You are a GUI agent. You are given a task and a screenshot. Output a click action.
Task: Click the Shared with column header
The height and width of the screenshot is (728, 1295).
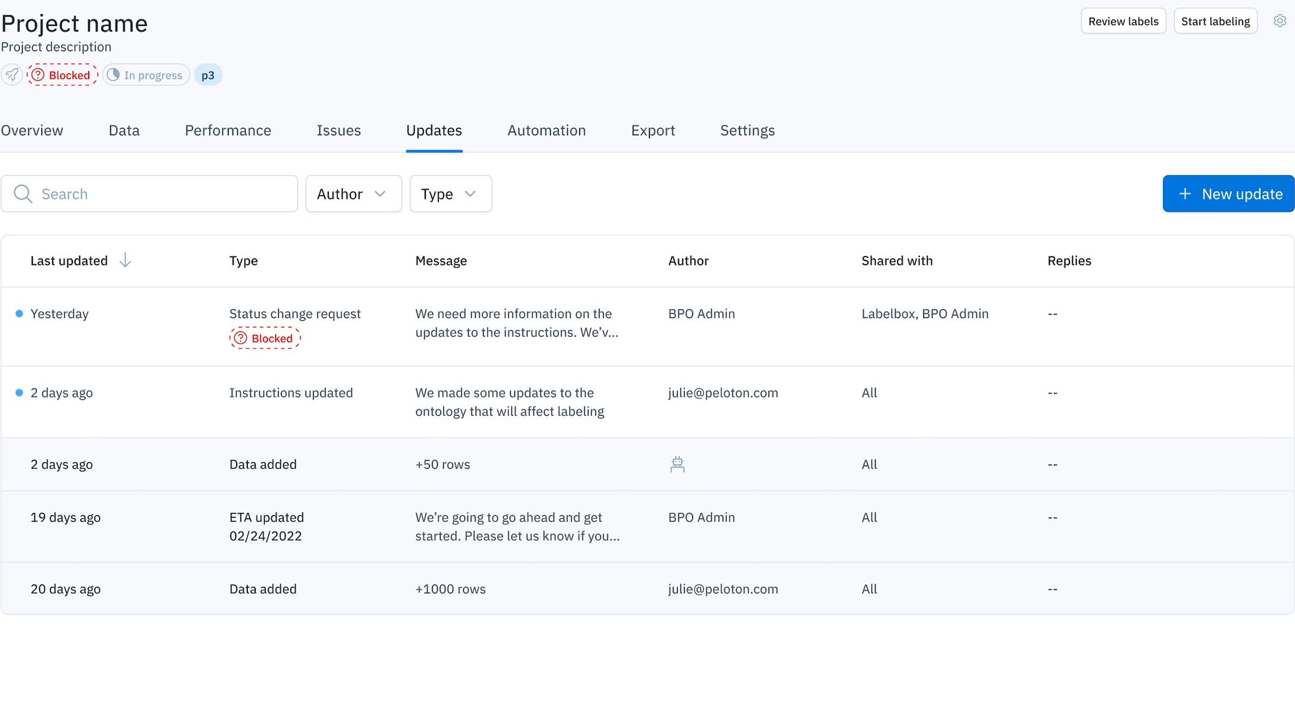pyautogui.click(x=897, y=260)
